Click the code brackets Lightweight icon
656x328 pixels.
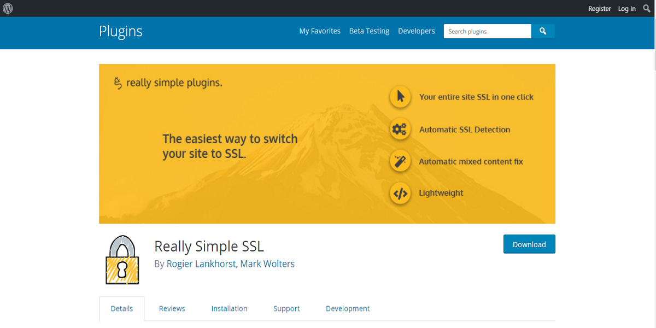point(400,193)
